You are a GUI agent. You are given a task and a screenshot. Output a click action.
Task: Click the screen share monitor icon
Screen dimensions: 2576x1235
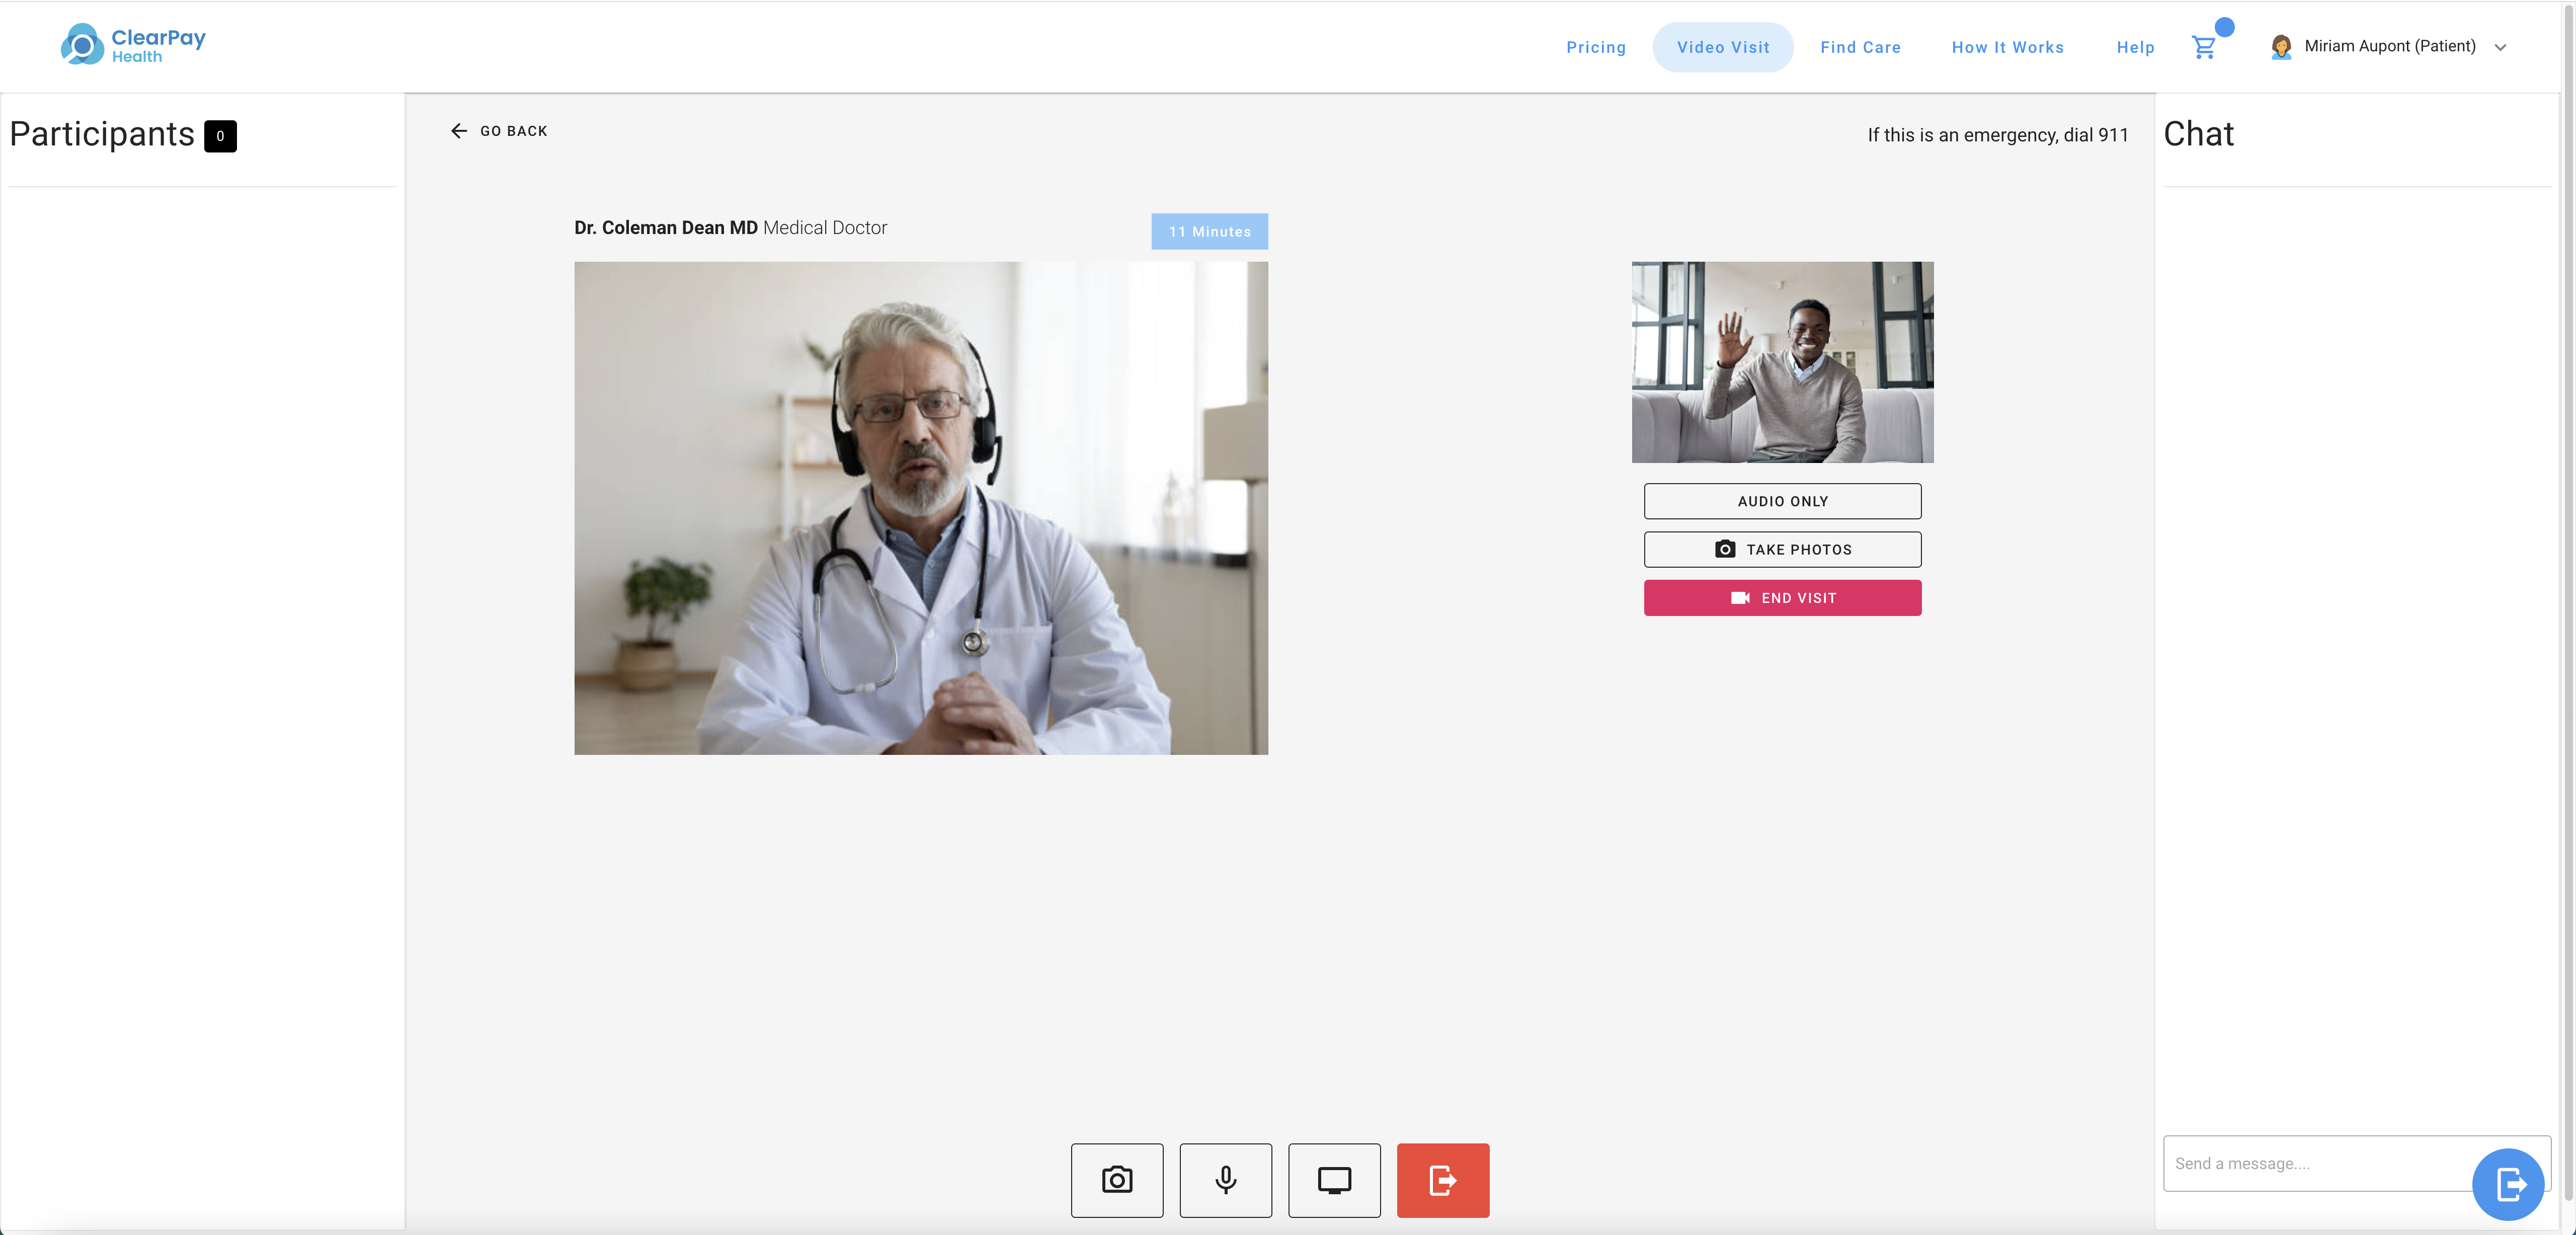pyautogui.click(x=1333, y=1180)
